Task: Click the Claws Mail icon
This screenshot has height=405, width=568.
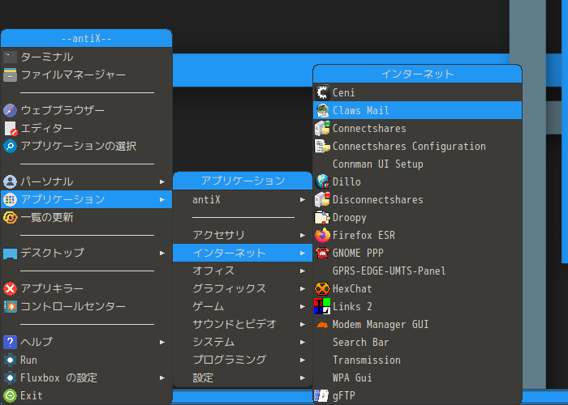Action: pos(322,110)
